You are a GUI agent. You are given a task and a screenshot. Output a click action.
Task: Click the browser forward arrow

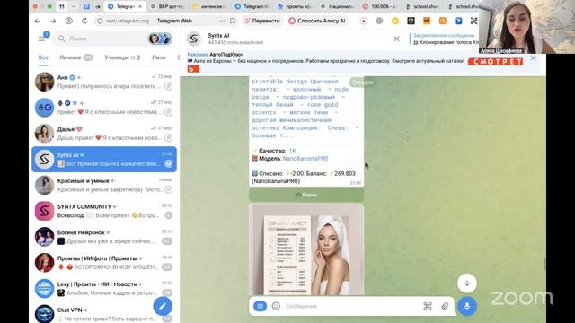pyautogui.click(x=53, y=21)
